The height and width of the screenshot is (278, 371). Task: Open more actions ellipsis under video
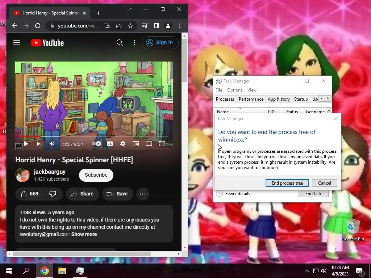pos(143,194)
